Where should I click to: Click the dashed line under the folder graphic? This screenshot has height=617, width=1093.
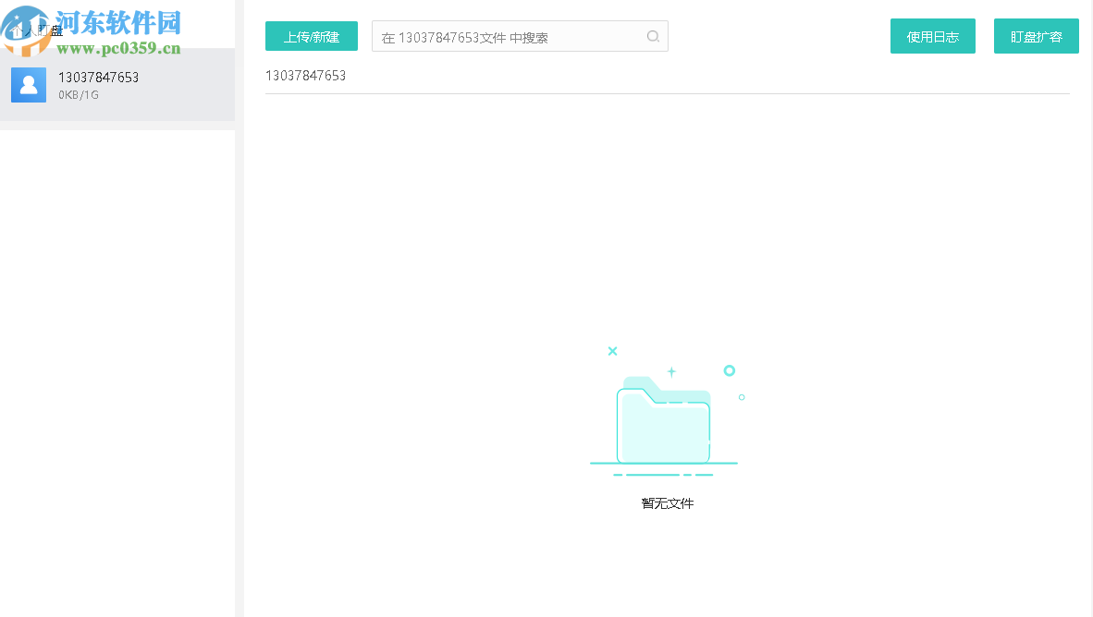coord(664,473)
